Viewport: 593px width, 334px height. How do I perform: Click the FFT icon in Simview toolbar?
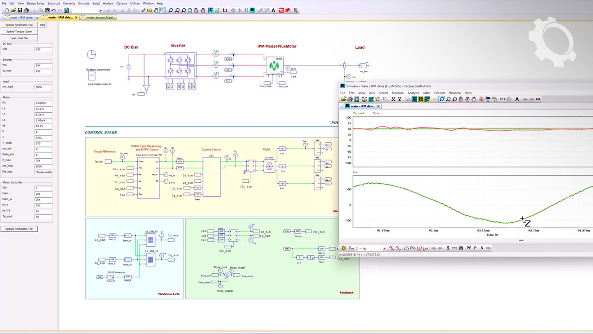pyautogui.click(x=502, y=99)
